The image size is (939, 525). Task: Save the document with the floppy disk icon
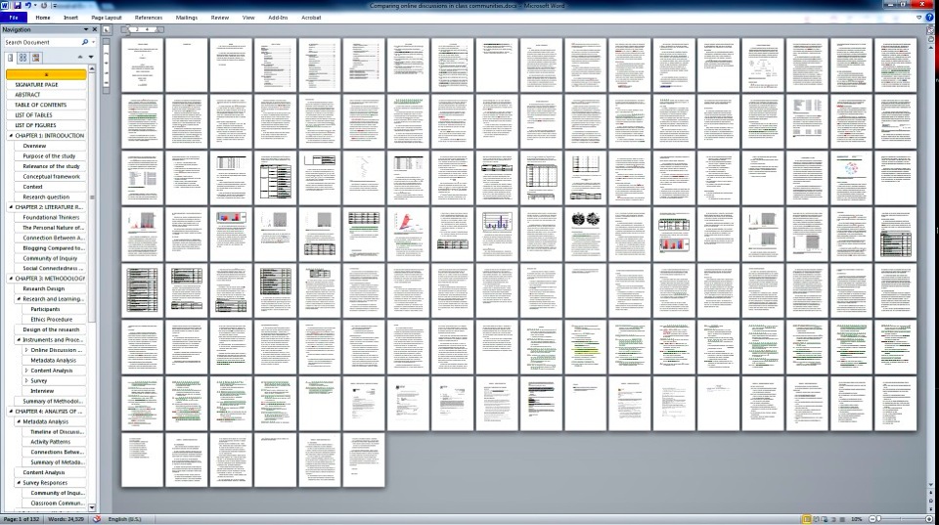click(x=18, y=6)
